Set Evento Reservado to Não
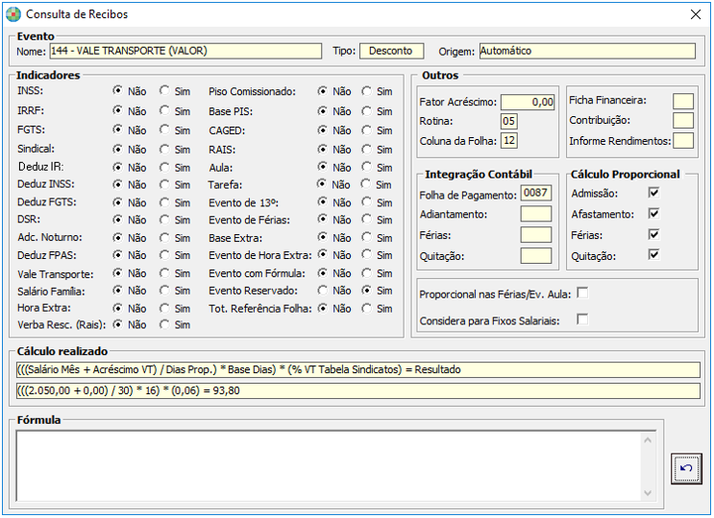This screenshot has width=714, height=518. tap(323, 290)
